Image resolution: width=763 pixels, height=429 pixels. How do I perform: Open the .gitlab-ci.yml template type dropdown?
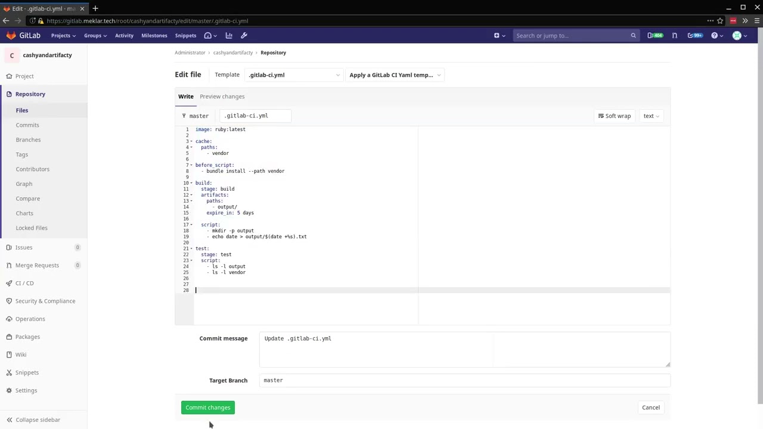294,75
